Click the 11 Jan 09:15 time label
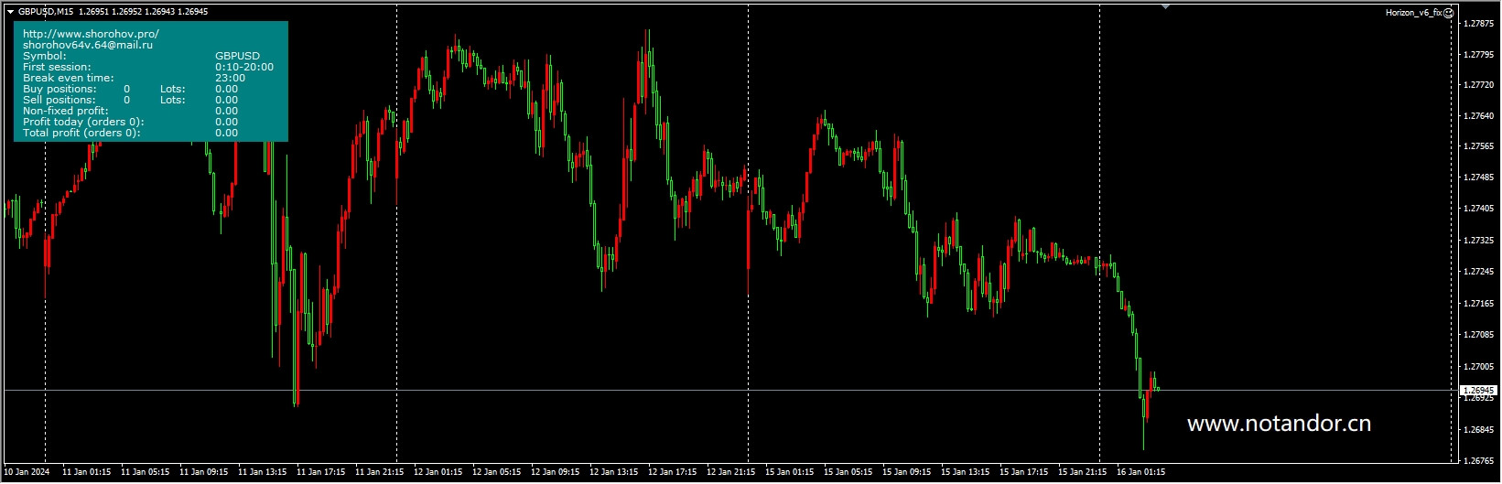 point(203,472)
